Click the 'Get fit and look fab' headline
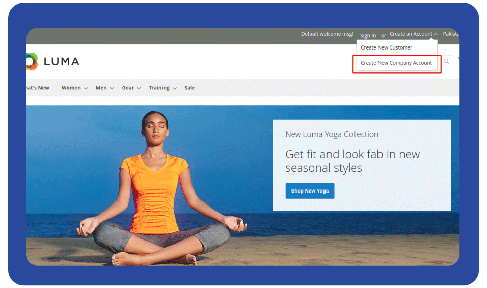 [x=352, y=161]
